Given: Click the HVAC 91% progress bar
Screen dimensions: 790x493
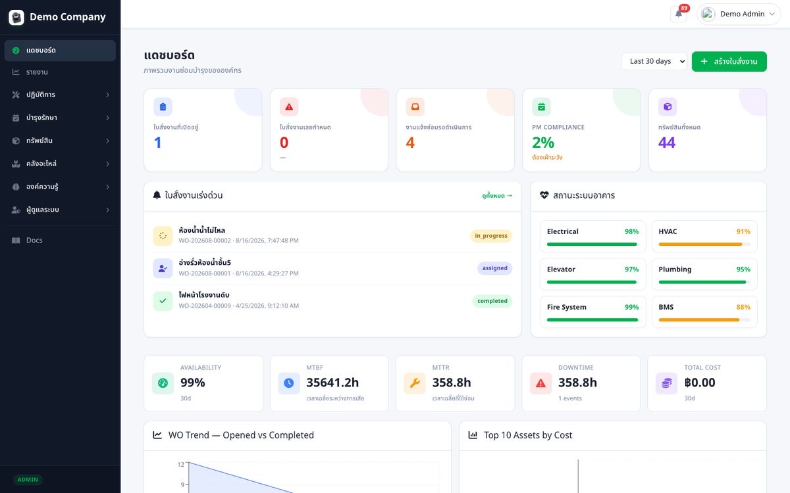Looking at the screenshot, I should 704,245.
